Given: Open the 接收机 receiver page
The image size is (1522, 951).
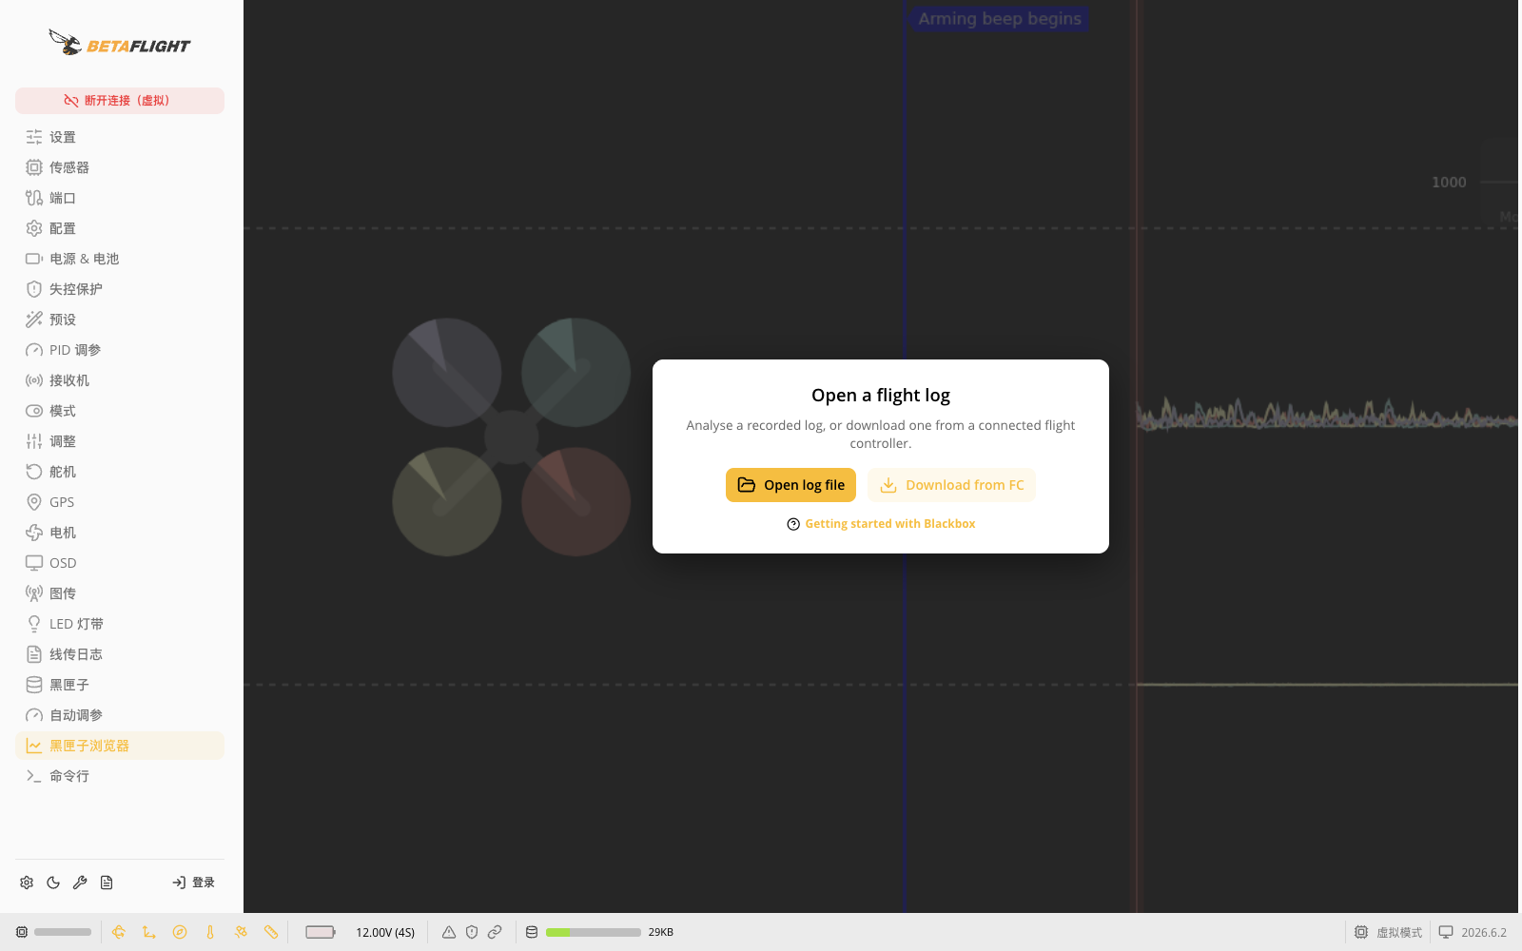Looking at the screenshot, I should click(x=120, y=380).
